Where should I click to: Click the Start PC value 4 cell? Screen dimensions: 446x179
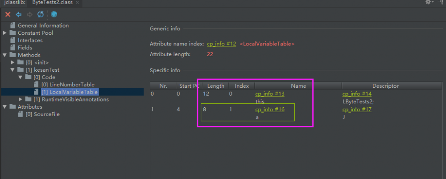[x=178, y=110]
